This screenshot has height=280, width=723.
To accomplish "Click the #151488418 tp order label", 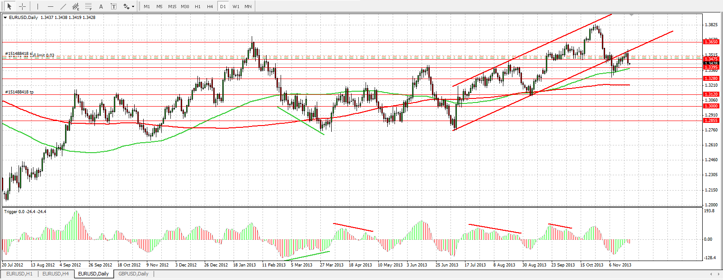I will pyautogui.click(x=19, y=92).
